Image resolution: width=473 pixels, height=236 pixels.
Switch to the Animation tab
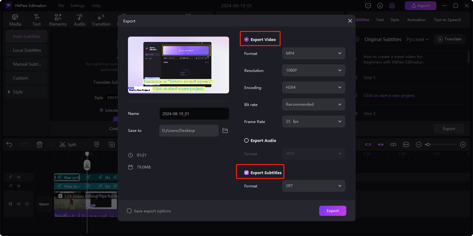coord(416,20)
